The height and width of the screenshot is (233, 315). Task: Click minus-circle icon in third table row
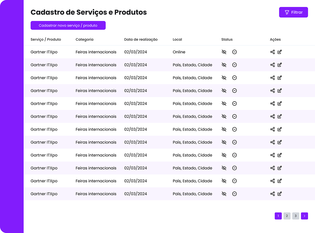234,78
